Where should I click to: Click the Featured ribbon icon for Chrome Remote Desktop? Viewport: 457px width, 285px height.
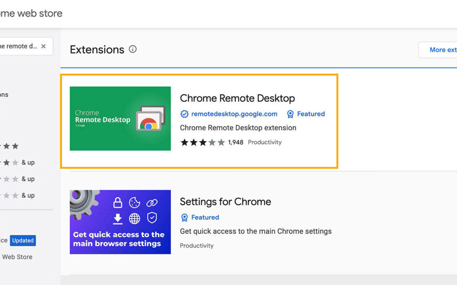pos(290,114)
